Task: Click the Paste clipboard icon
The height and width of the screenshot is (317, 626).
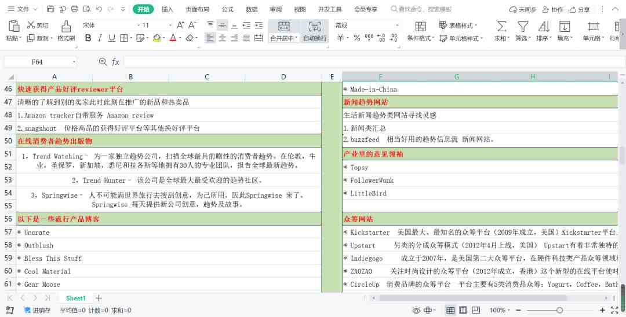Action: tap(13, 26)
